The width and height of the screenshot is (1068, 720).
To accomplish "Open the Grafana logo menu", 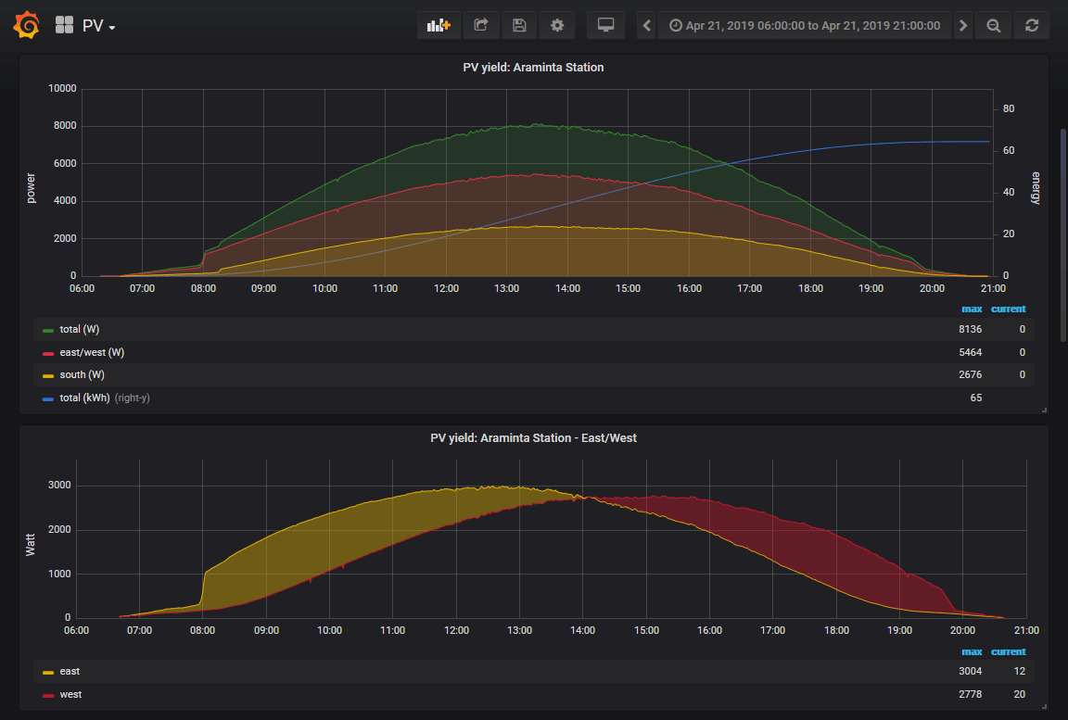I will [27, 25].
